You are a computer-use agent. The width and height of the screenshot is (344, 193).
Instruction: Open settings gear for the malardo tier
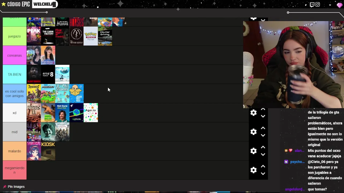pyautogui.click(x=253, y=151)
